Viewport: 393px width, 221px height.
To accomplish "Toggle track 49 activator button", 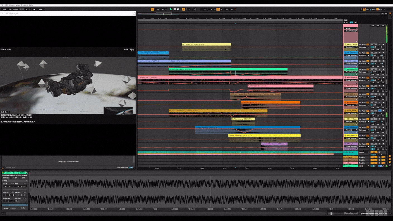I will tap(374, 102).
